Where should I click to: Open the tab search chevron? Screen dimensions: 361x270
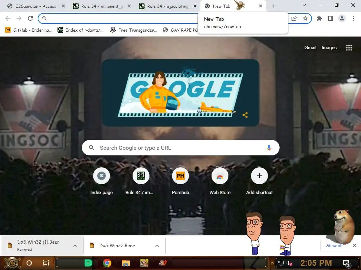[x=304, y=5]
